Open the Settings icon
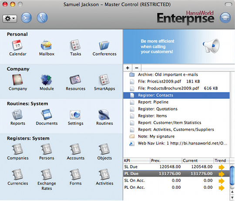 (75, 115)
